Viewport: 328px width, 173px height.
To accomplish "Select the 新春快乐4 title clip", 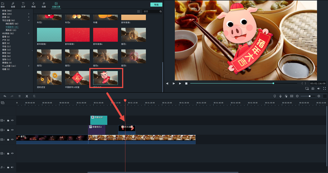I will pyautogui.click(x=97, y=130).
